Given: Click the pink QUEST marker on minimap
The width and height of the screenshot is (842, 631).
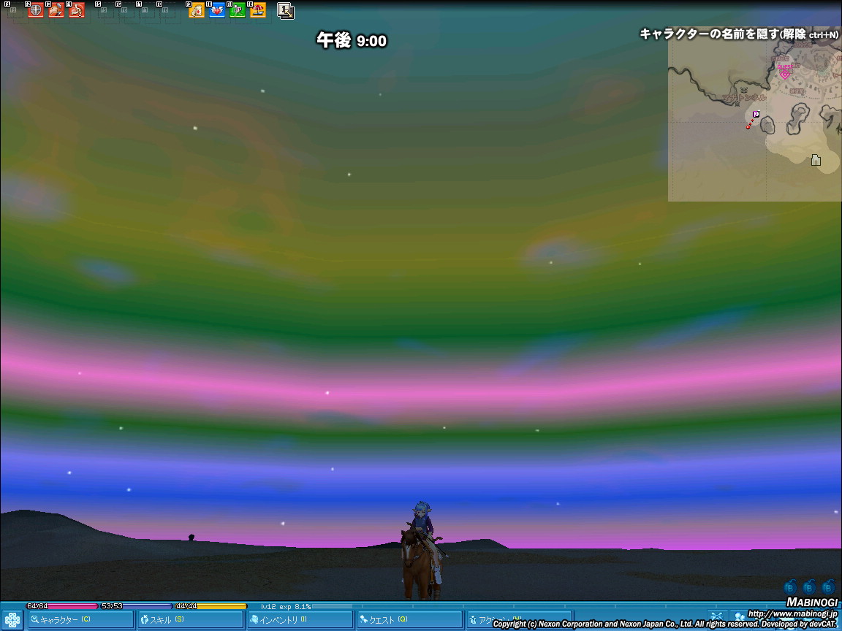Looking at the screenshot, I should click(x=784, y=74).
